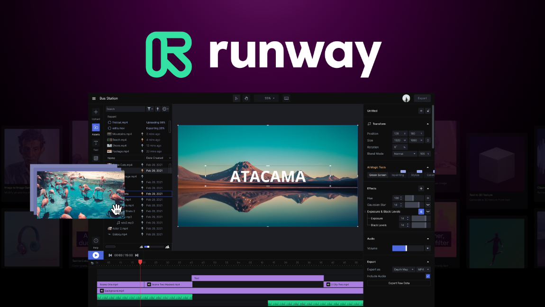Select the Green Screen magic tool
Screen dimensions: 545x307
[x=377, y=175]
